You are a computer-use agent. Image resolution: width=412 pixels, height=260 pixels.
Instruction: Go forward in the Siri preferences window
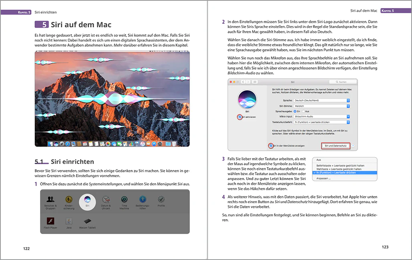click(x=248, y=82)
